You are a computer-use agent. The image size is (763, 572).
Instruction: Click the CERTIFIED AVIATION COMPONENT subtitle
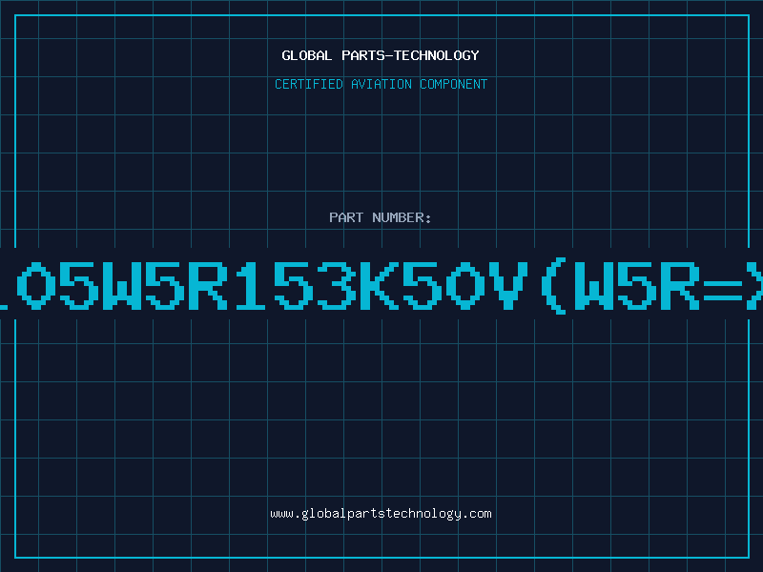[x=381, y=84]
